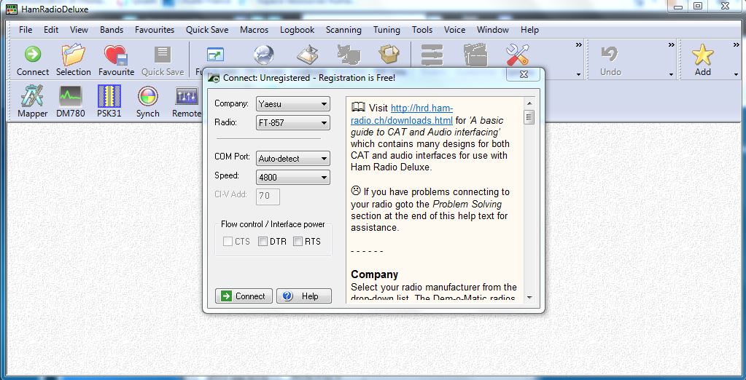This screenshot has width=746, height=380.
Task: Open the Logbook menu
Action: tap(297, 29)
